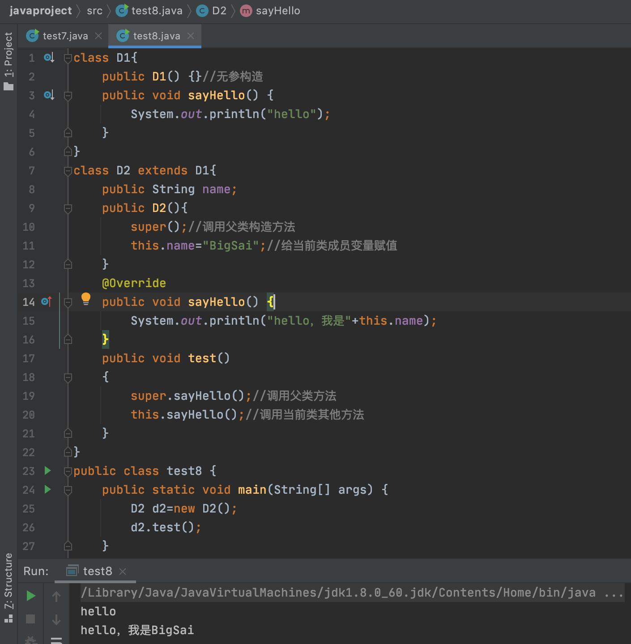The image size is (631, 644).
Task: Open the yellow light bulb intention actions
Action: point(86,299)
